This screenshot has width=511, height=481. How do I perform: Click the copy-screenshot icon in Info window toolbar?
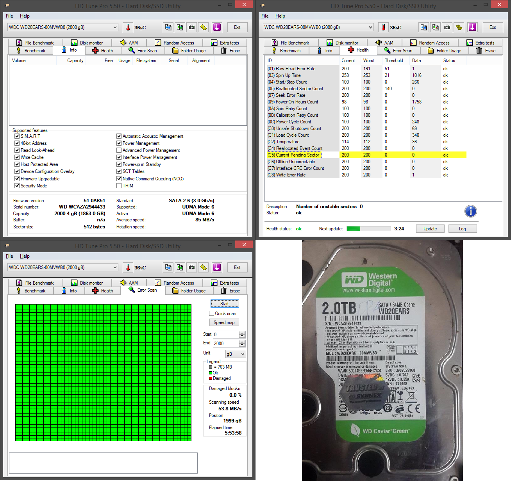coord(180,27)
